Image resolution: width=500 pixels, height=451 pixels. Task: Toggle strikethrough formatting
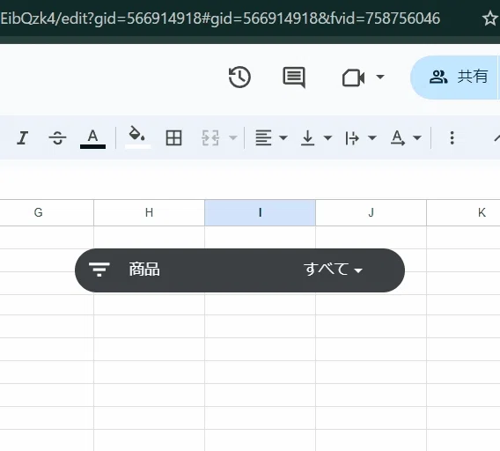point(57,138)
